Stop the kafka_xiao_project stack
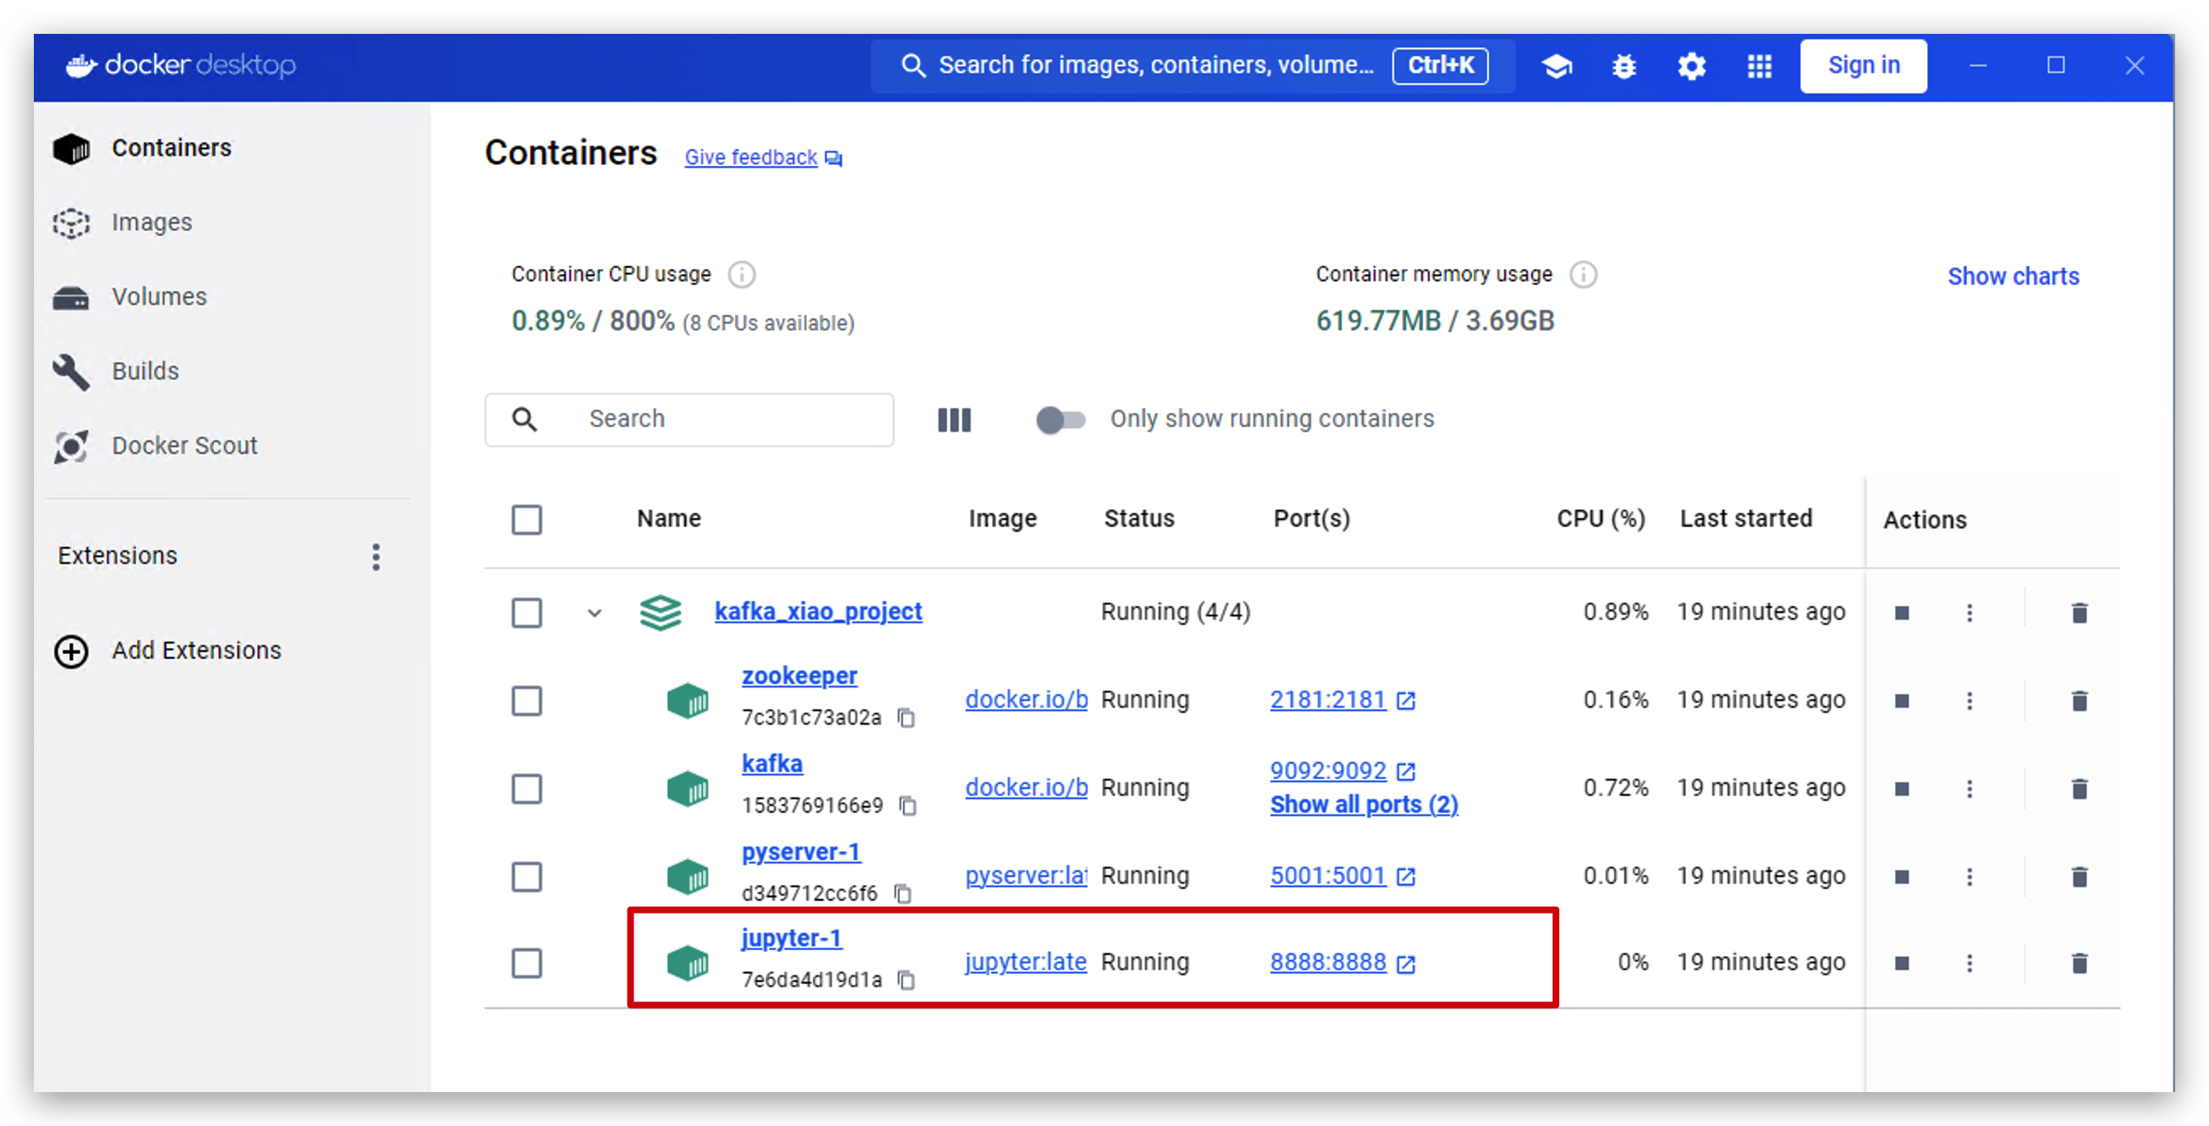 pos(1902,613)
